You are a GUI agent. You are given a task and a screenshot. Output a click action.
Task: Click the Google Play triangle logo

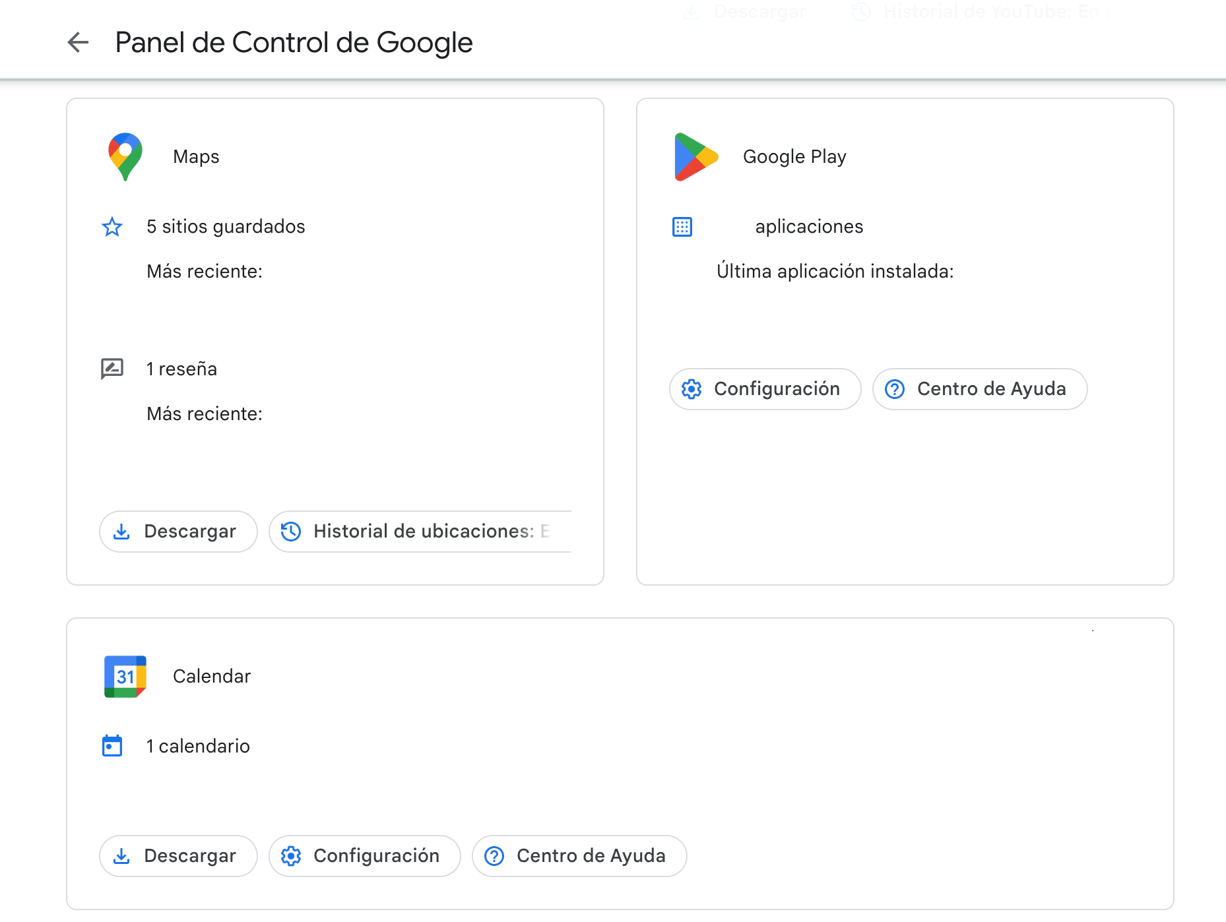pos(695,157)
